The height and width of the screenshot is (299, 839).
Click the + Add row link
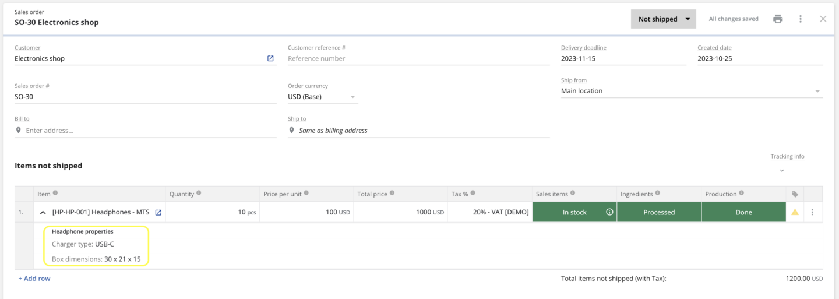[x=34, y=279]
